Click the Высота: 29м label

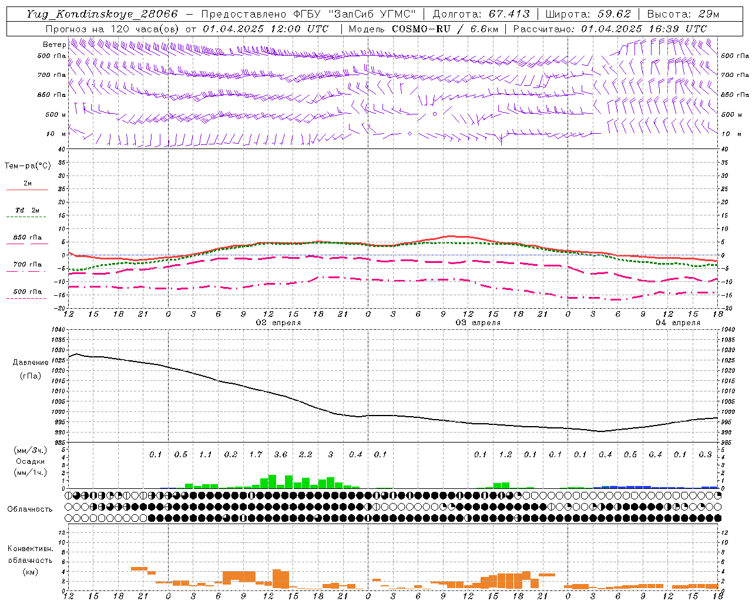pos(683,14)
